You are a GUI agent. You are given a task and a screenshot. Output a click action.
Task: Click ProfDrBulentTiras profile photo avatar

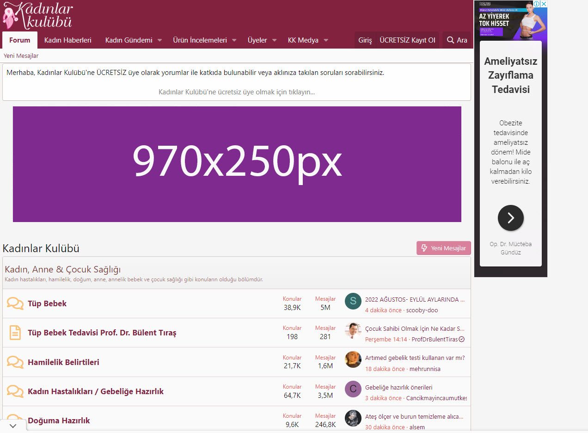(x=353, y=330)
